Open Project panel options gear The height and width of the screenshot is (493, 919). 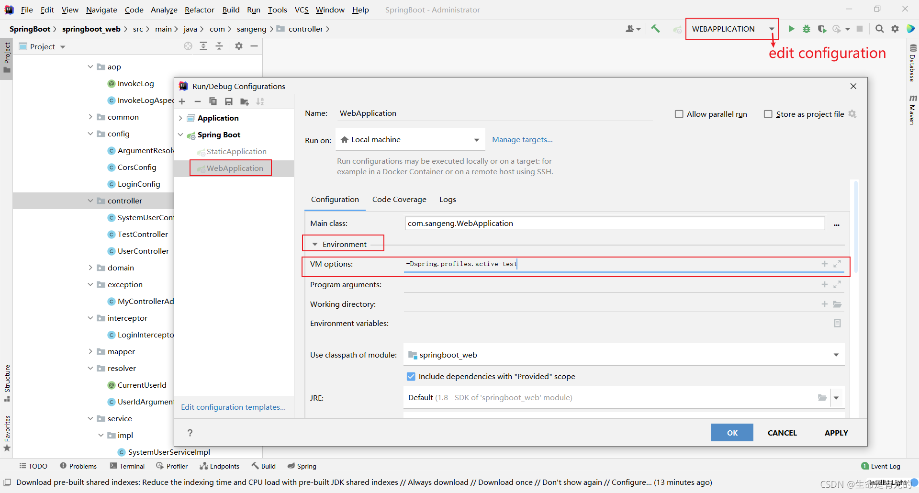[239, 46]
